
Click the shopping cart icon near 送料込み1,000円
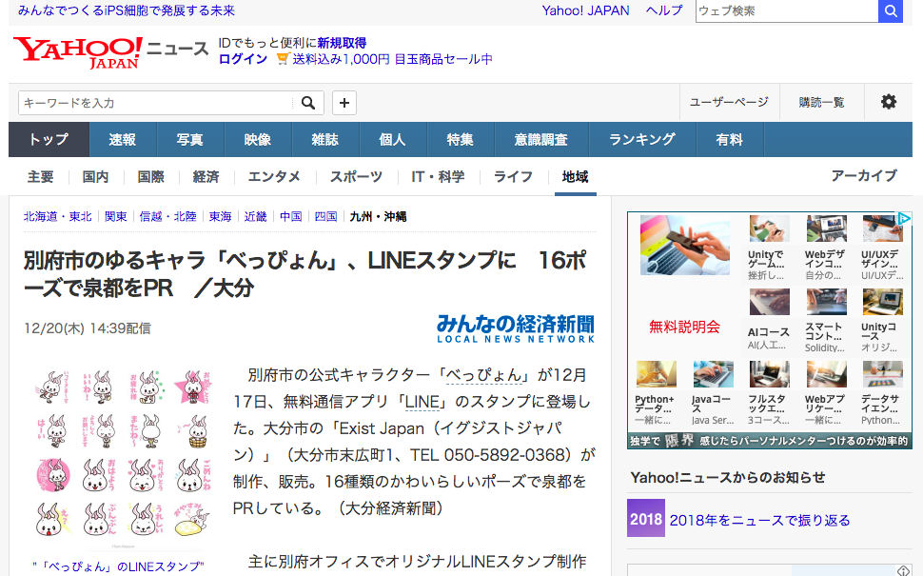(283, 58)
